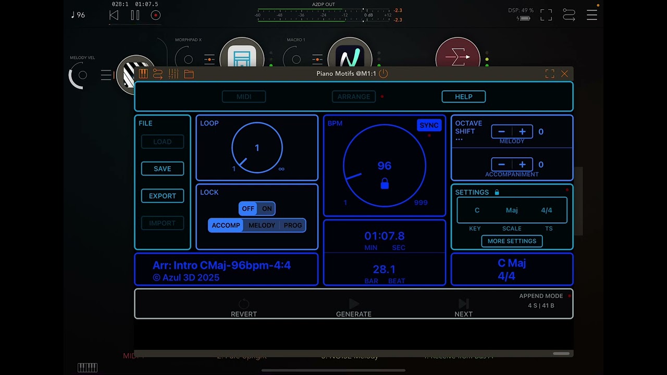Click the EXPORT file button
Viewport: 667px width, 375px height.
click(163, 196)
